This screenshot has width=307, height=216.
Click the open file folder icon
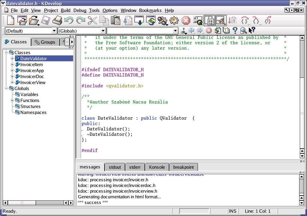point(34,20)
